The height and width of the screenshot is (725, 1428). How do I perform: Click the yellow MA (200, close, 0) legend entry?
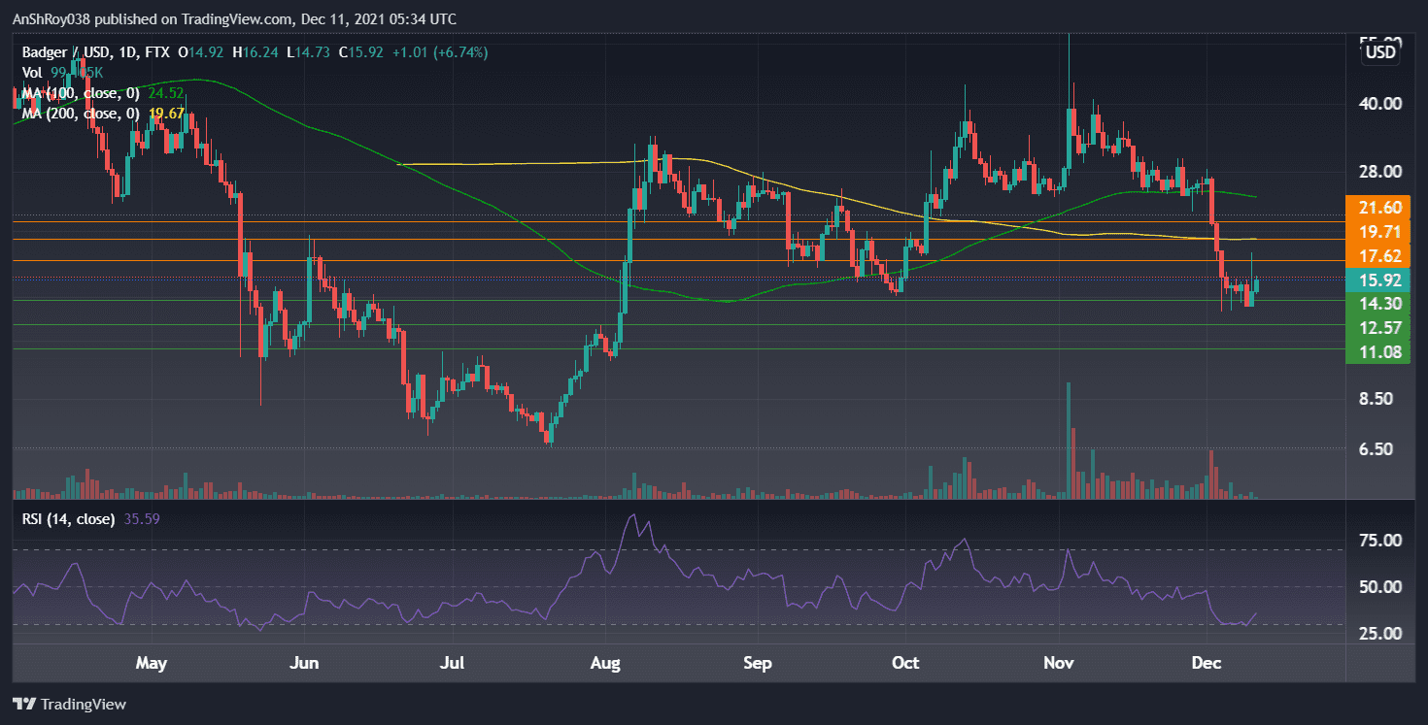coord(83,114)
